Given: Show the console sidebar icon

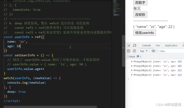Looking at the screenshot, I should (x=129, y=51).
